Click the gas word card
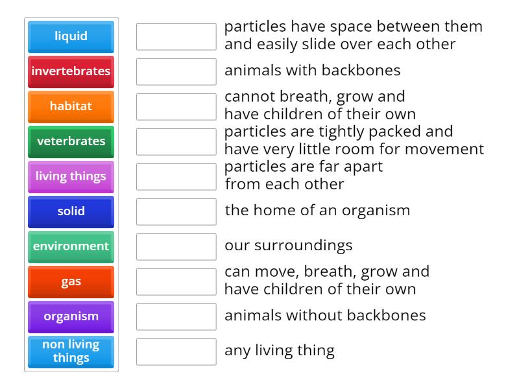The width and height of the screenshot is (519, 389). [x=71, y=281]
